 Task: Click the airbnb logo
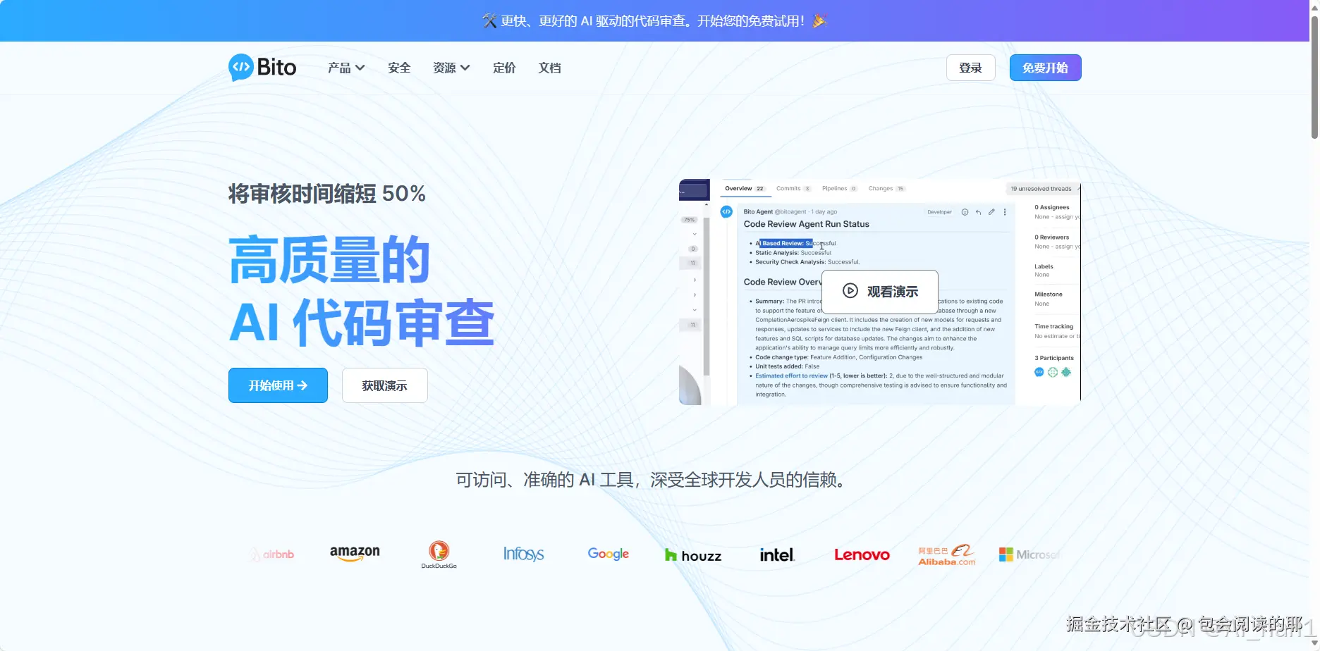(271, 554)
